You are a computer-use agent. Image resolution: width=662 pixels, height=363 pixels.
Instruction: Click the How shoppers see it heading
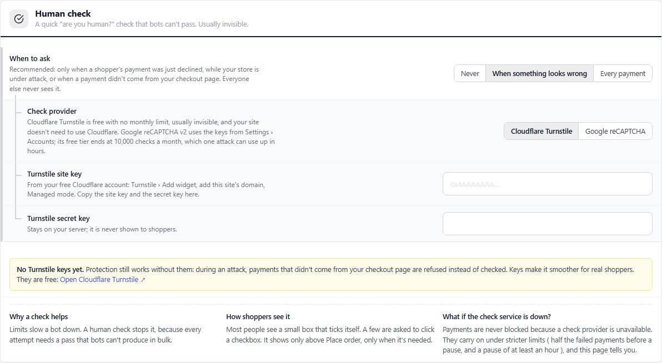tap(258, 316)
